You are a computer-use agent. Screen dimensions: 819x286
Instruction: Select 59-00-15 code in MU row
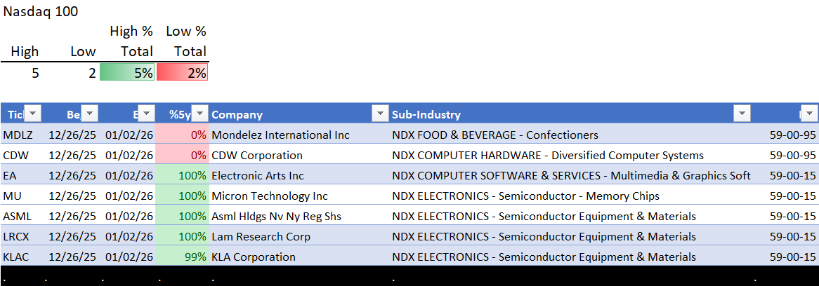coord(792,196)
